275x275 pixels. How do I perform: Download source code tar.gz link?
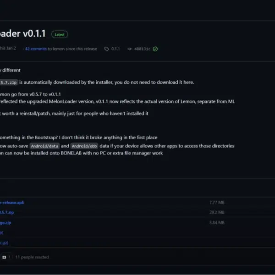point(4,242)
